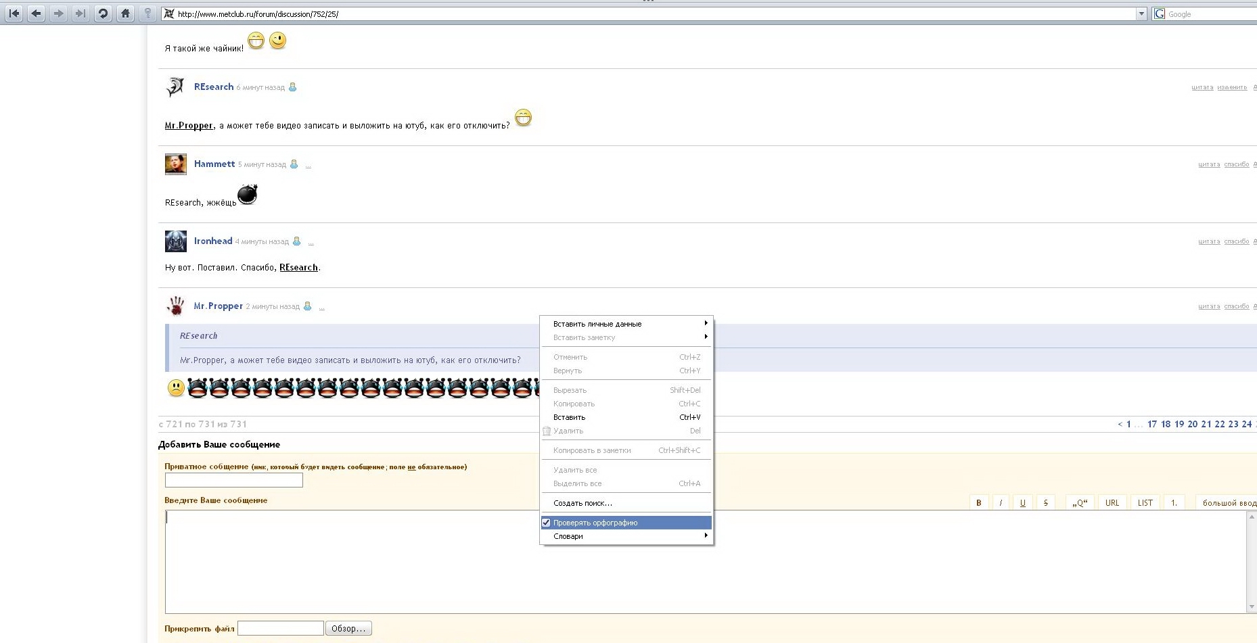
Task: Reload the page with the refresh button
Action: point(103,14)
